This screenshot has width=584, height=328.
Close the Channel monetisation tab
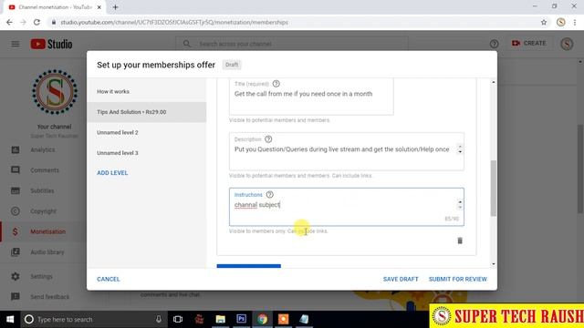(99, 7)
